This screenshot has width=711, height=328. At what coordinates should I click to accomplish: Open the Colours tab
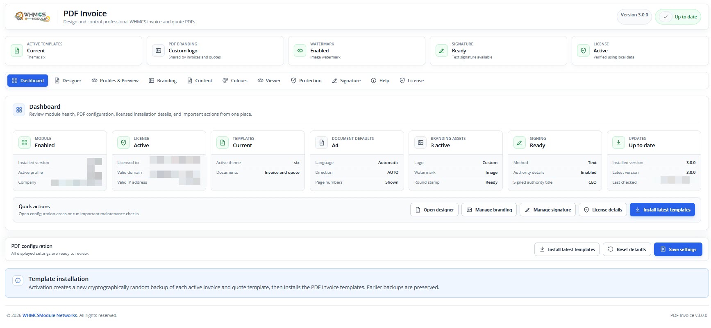pos(235,81)
